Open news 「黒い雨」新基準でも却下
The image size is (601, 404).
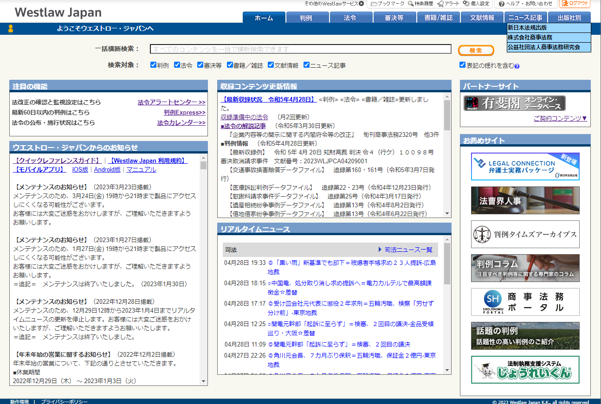[x=352, y=267]
